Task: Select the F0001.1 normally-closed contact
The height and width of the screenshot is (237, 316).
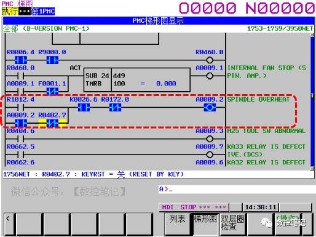Action: (x=52, y=91)
